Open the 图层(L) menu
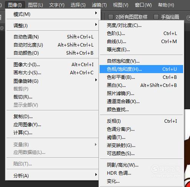Image resolution: width=190 pixels, height=187 pixels. point(35,5)
